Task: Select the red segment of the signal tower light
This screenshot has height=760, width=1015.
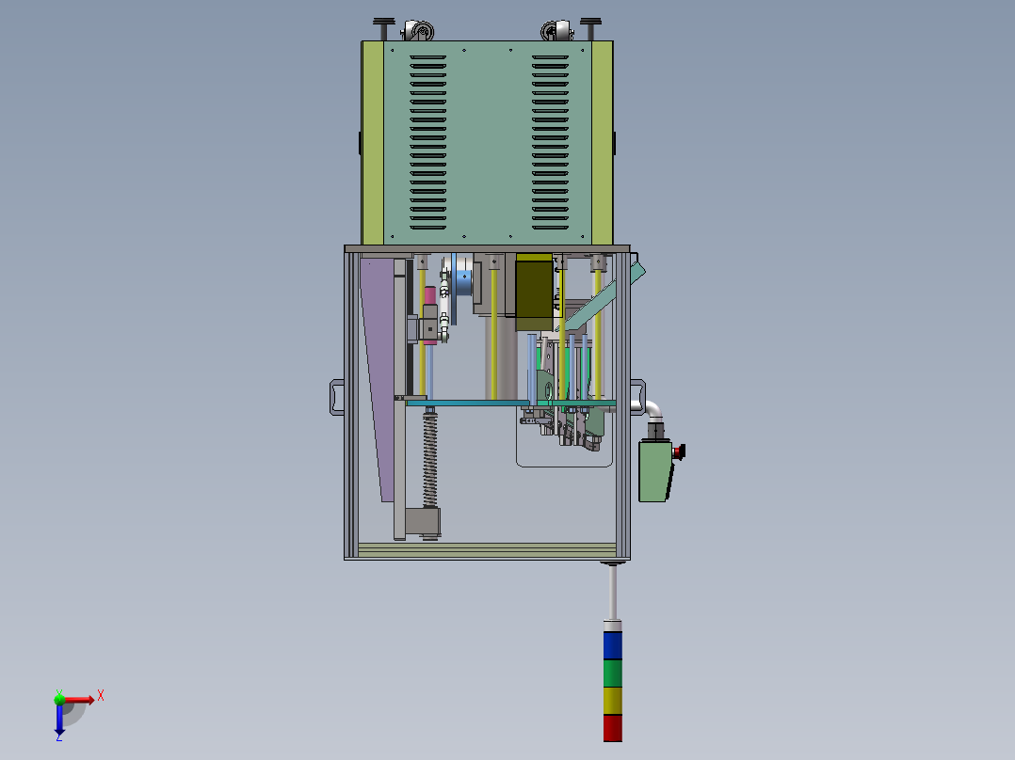Action: pyautogui.click(x=612, y=728)
